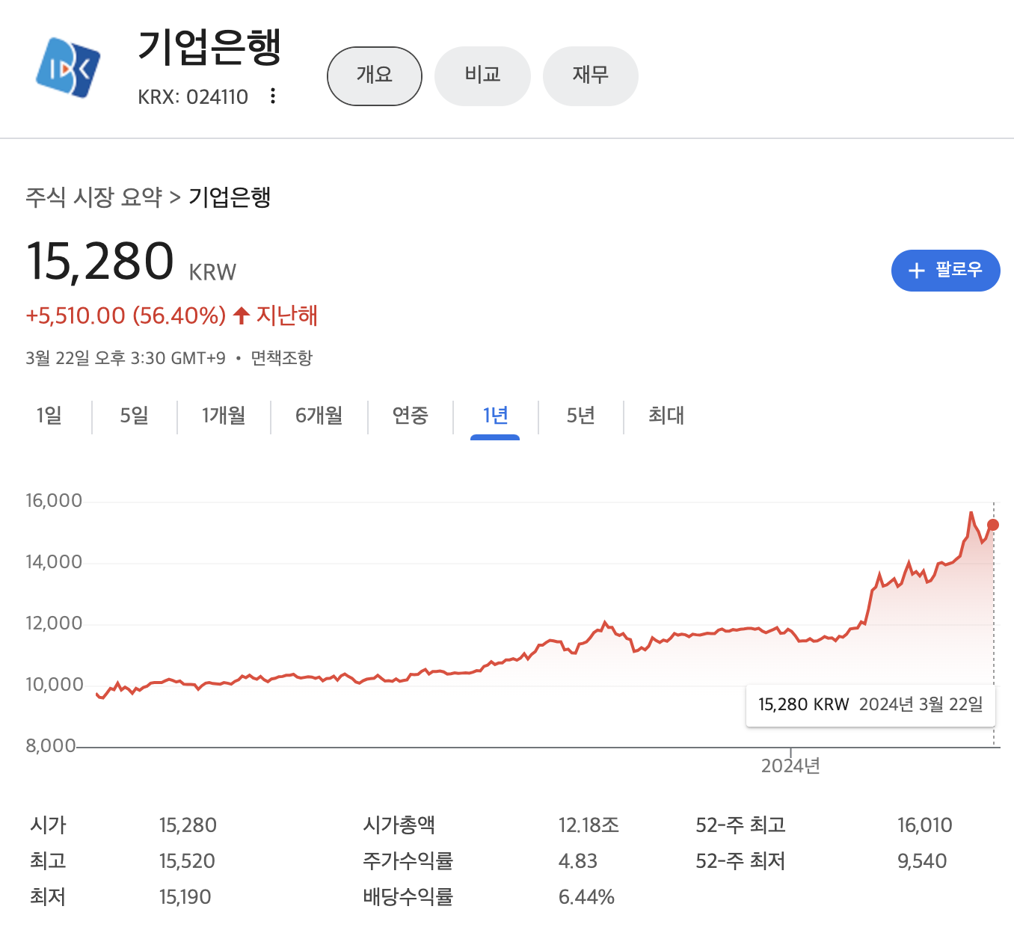Click the 8,000 y-axis label
1014x927 pixels.
click(51, 746)
